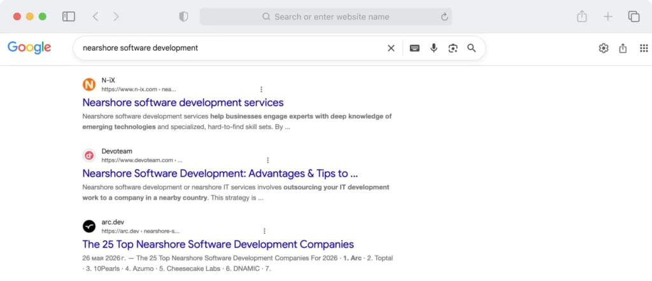Open the Safari share sheet icon
Viewport: 652px width, 281px height.
tap(582, 16)
